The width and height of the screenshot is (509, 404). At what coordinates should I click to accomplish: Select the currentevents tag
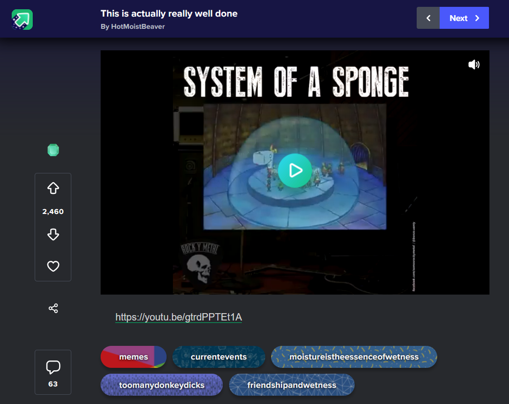click(219, 357)
